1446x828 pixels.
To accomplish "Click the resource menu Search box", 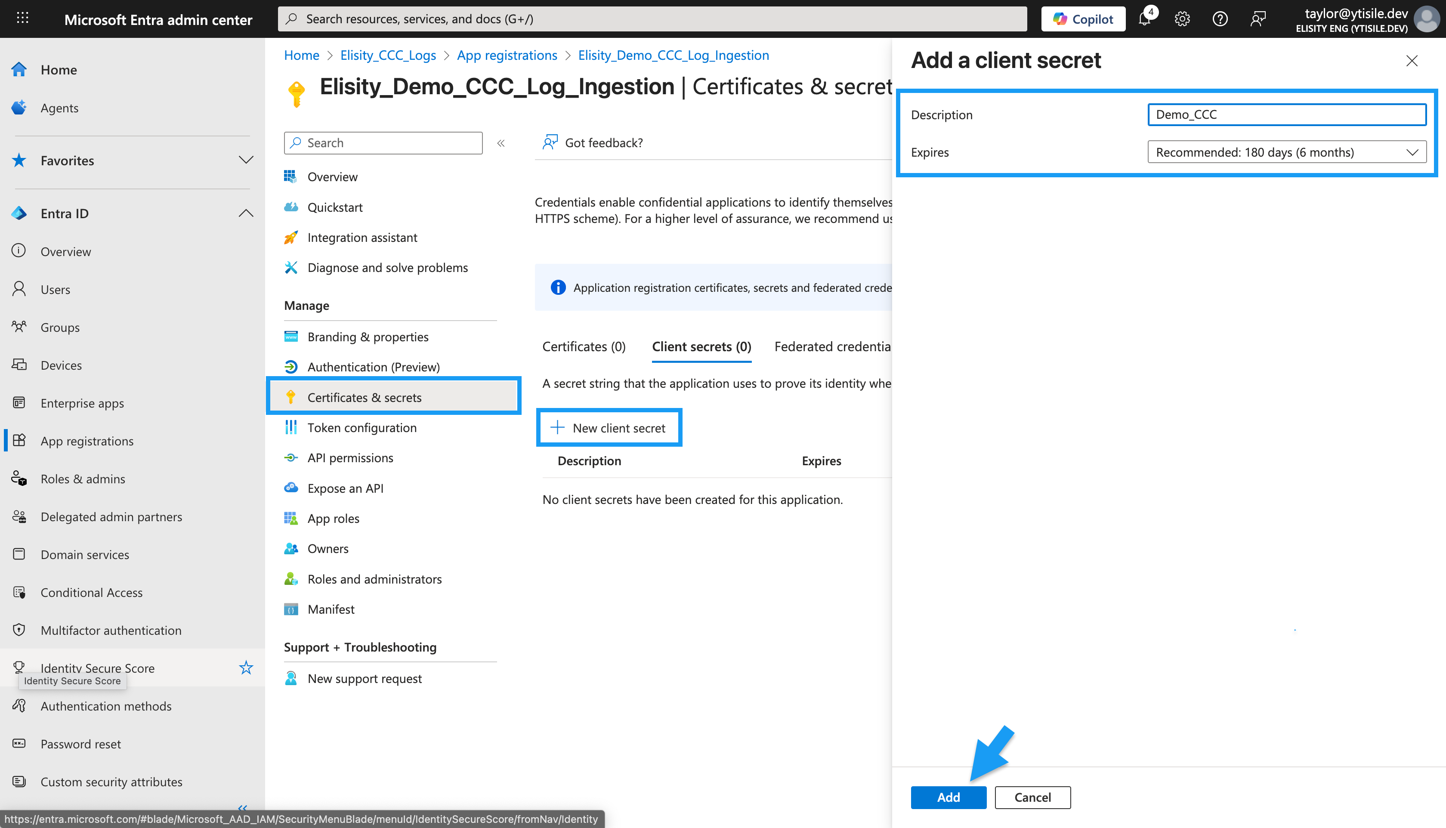I will point(383,143).
